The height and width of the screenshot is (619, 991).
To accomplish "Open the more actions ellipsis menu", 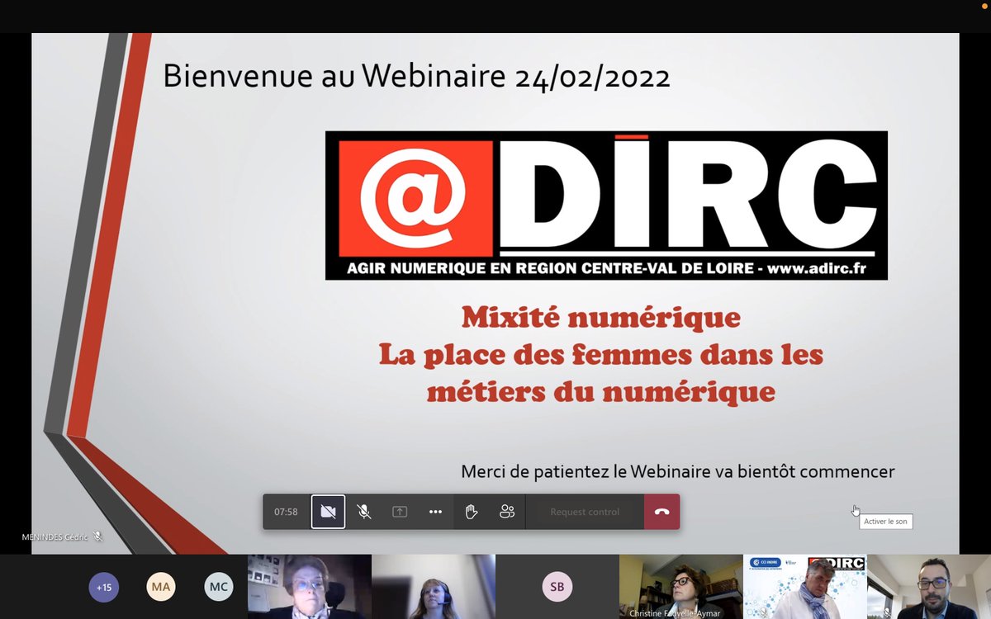I will pos(435,512).
